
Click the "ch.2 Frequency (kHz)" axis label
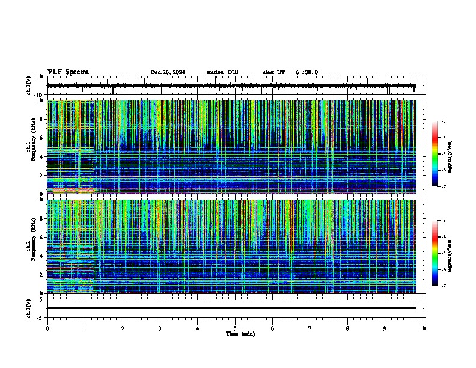(32, 239)
